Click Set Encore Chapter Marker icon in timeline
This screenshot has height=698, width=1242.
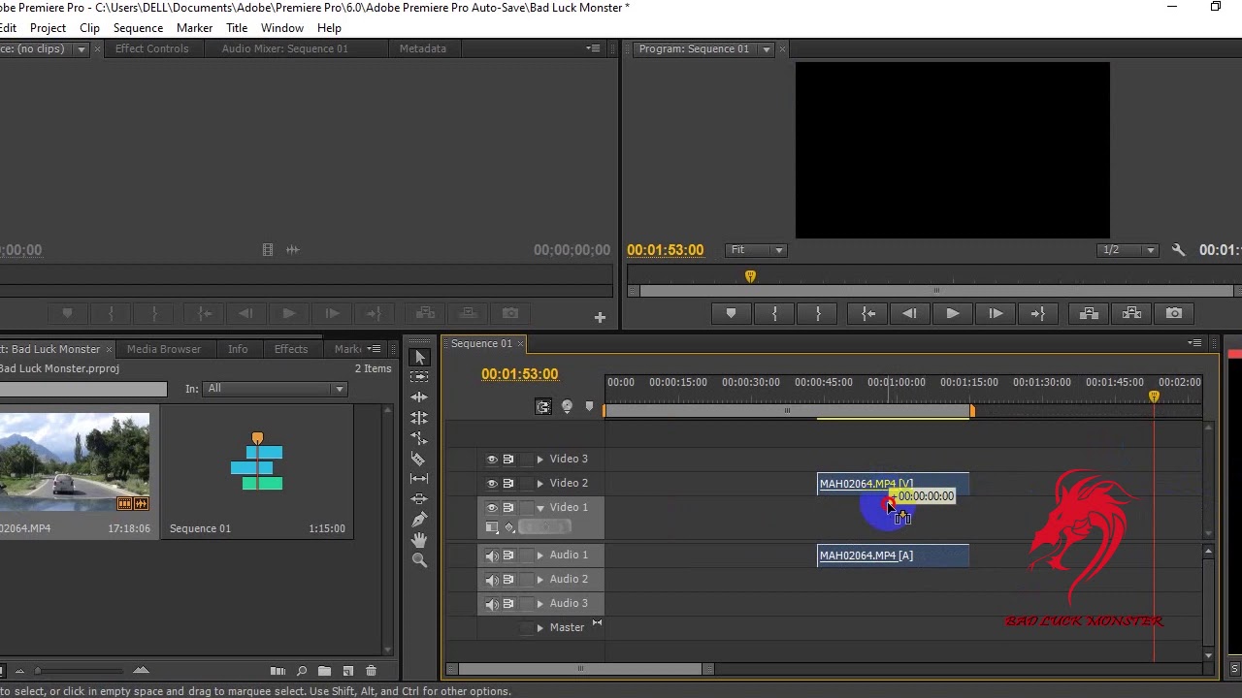567,407
